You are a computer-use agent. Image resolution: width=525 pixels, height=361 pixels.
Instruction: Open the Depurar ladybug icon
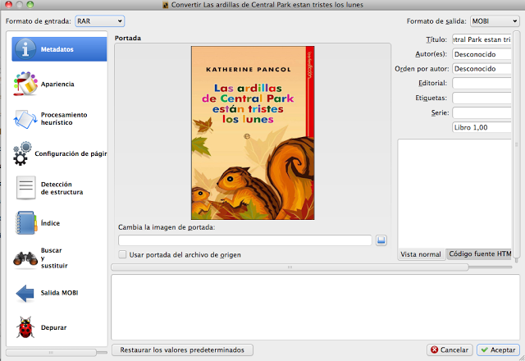(25, 327)
